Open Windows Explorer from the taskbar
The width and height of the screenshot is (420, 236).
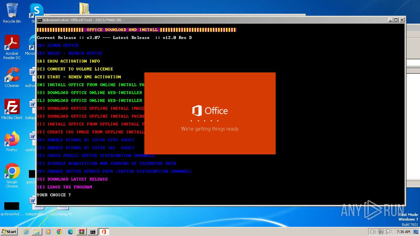(x=37, y=232)
